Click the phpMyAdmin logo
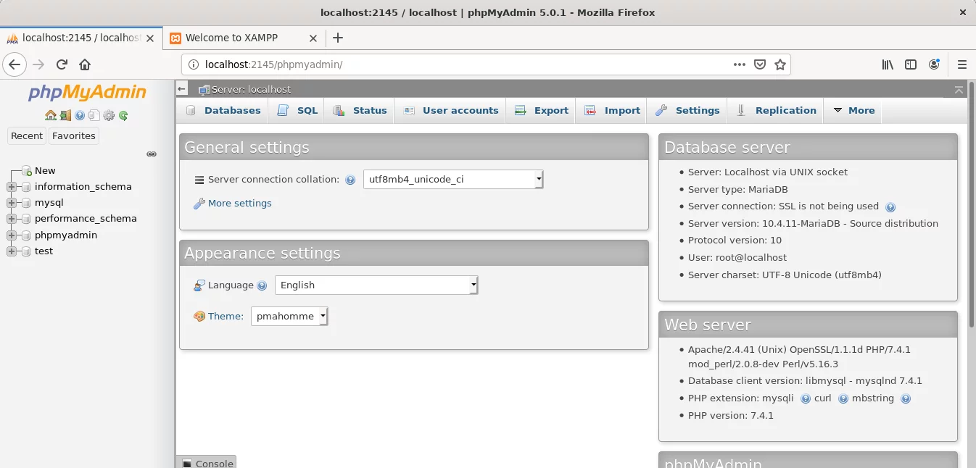Image resolution: width=976 pixels, height=468 pixels. coord(87,92)
